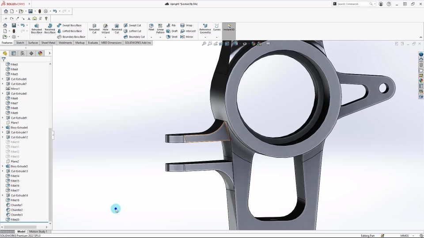424x238 pixels.
Task: Click the Linear Pattern tool
Action: (x=160, y=29)
